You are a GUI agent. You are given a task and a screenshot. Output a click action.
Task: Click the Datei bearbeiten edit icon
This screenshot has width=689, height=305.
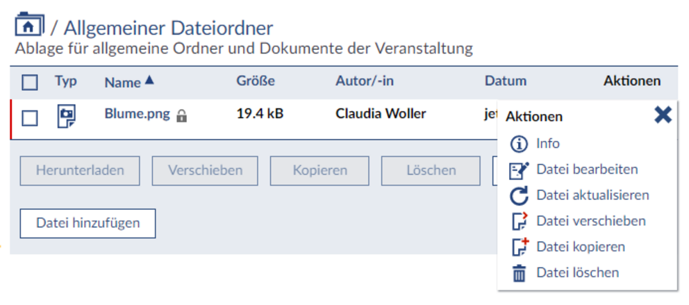click(519, 170)
